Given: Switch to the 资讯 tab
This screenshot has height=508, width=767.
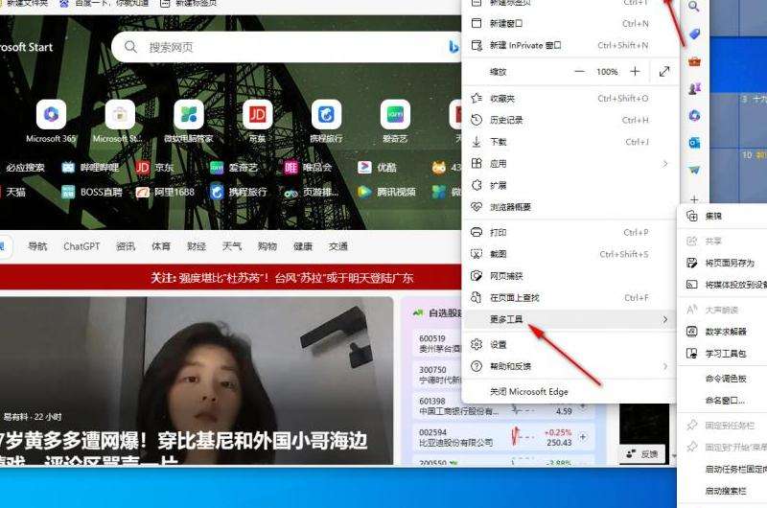Looking at the screenshot, I should pyautogui.click(x=126, y=246).
